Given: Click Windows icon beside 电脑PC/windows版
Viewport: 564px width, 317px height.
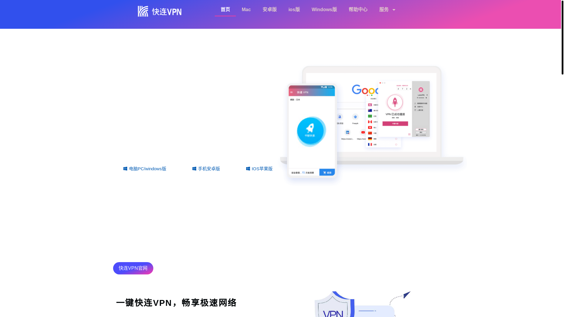Looking at the screenshot, I should coord(125,169).
